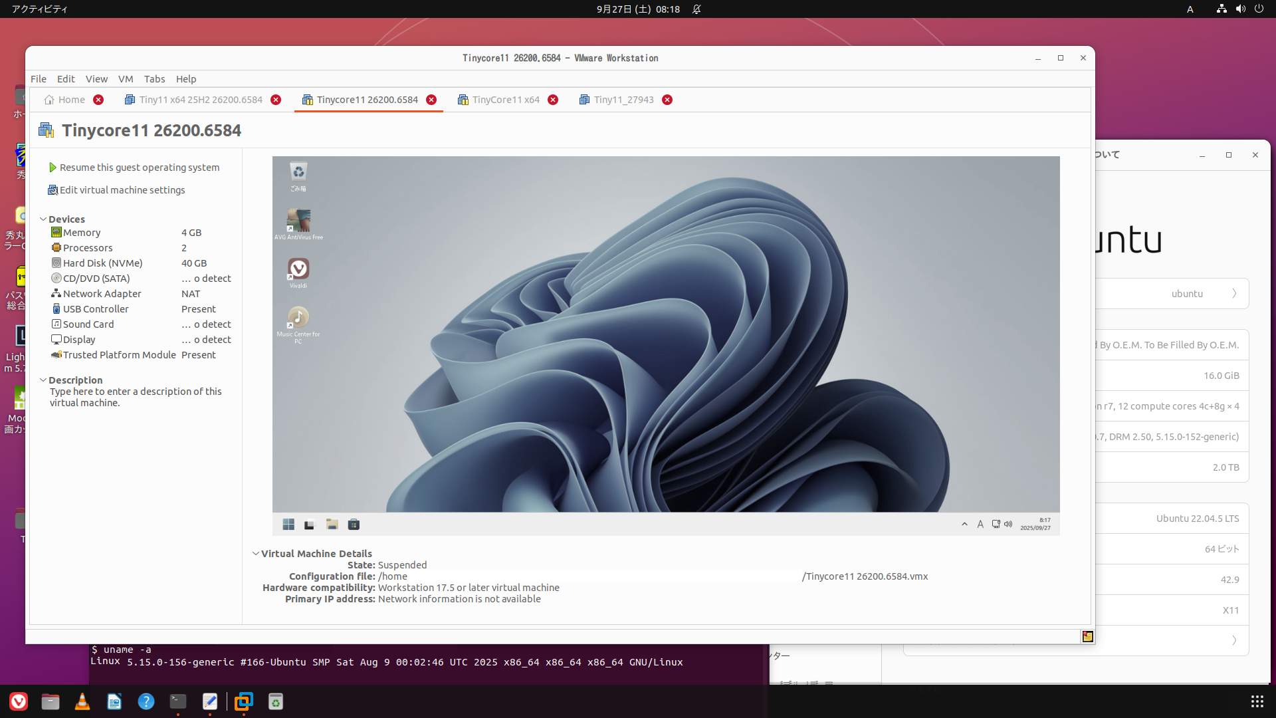Close the Tiny11_27943 tab
The height and width of the screenshot is (718, 1276).
667,100
